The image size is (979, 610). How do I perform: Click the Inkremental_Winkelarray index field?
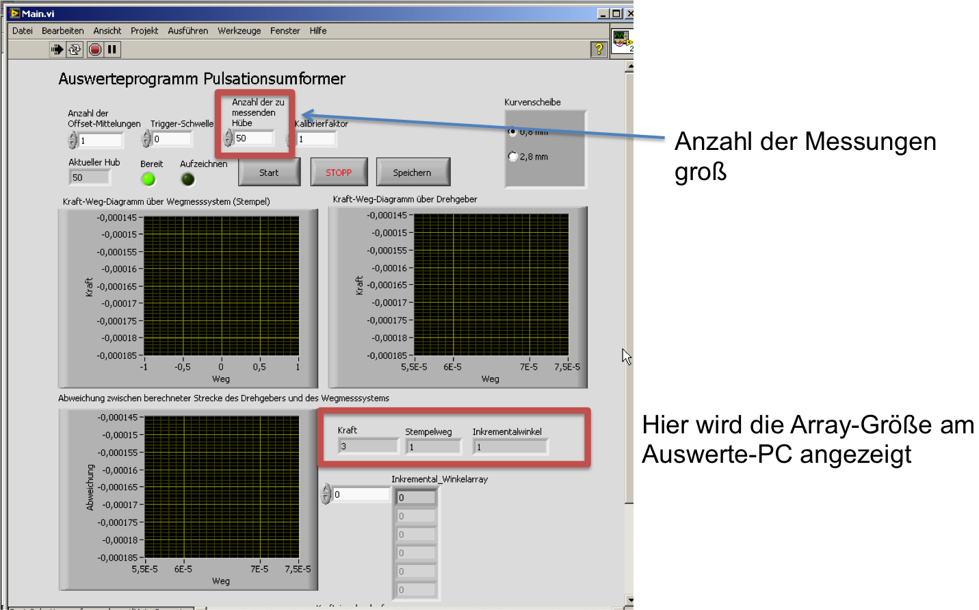pyautogui.click(x=361, y=494)
